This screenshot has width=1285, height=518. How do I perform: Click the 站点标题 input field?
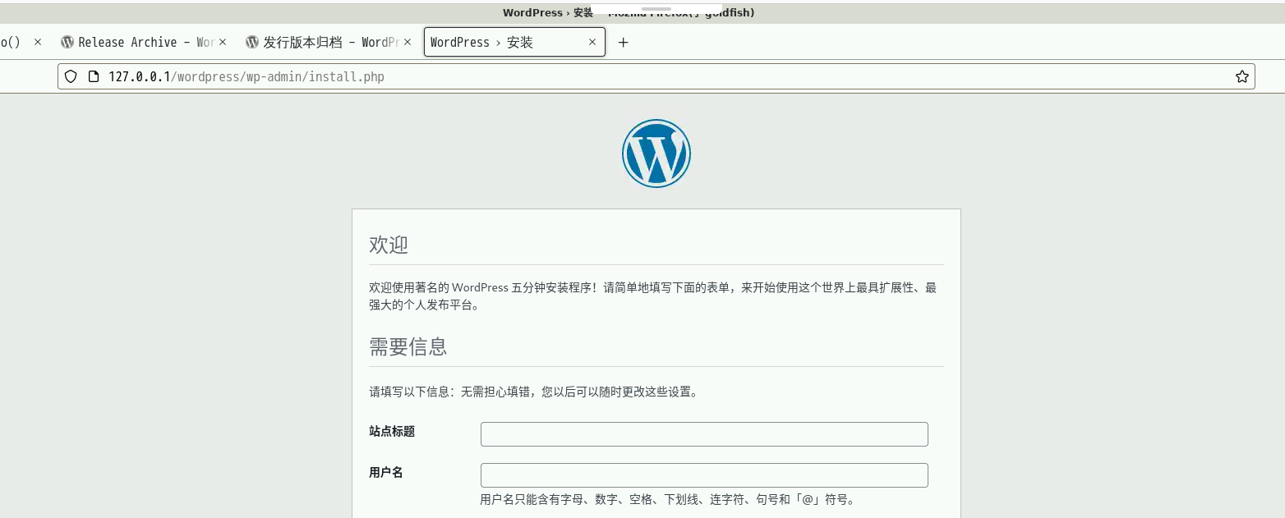704,434
